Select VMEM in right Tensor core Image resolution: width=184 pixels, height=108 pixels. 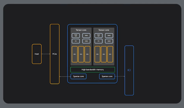coord(109,41)
